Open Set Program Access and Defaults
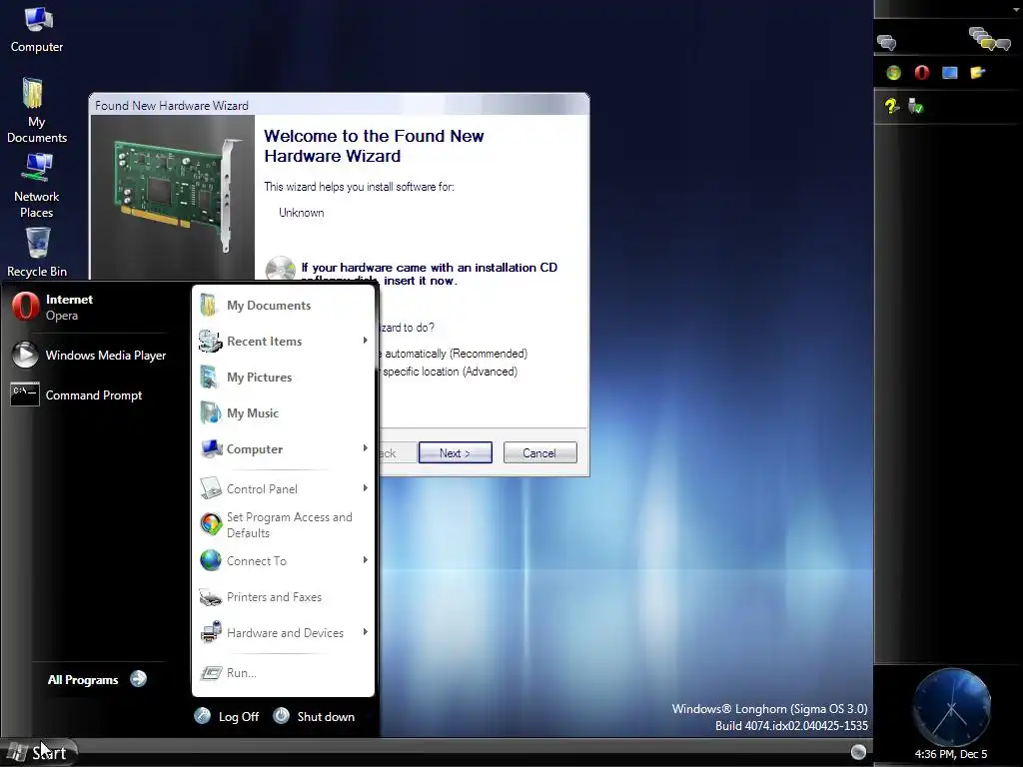Image resolution: width=1023 pixels, height=767 pixels. (x=283, y=524)
